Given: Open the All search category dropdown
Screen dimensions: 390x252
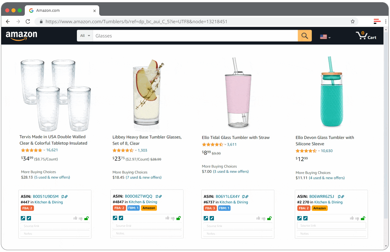Looking at the screenshot, I should (x=85, y=35).
